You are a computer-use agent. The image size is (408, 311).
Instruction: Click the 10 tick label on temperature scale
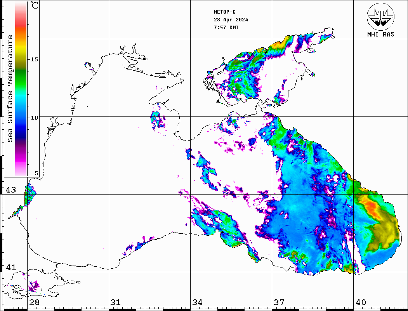[35, 117]
